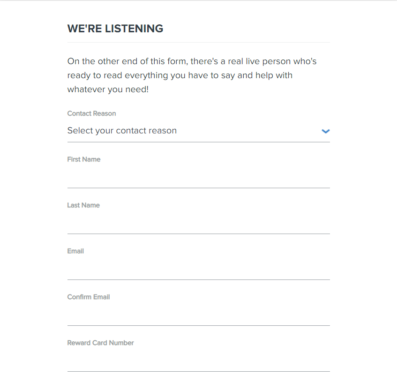Focus the First Name input field
The height and width of the screenshot is (382, 397).
199,176
